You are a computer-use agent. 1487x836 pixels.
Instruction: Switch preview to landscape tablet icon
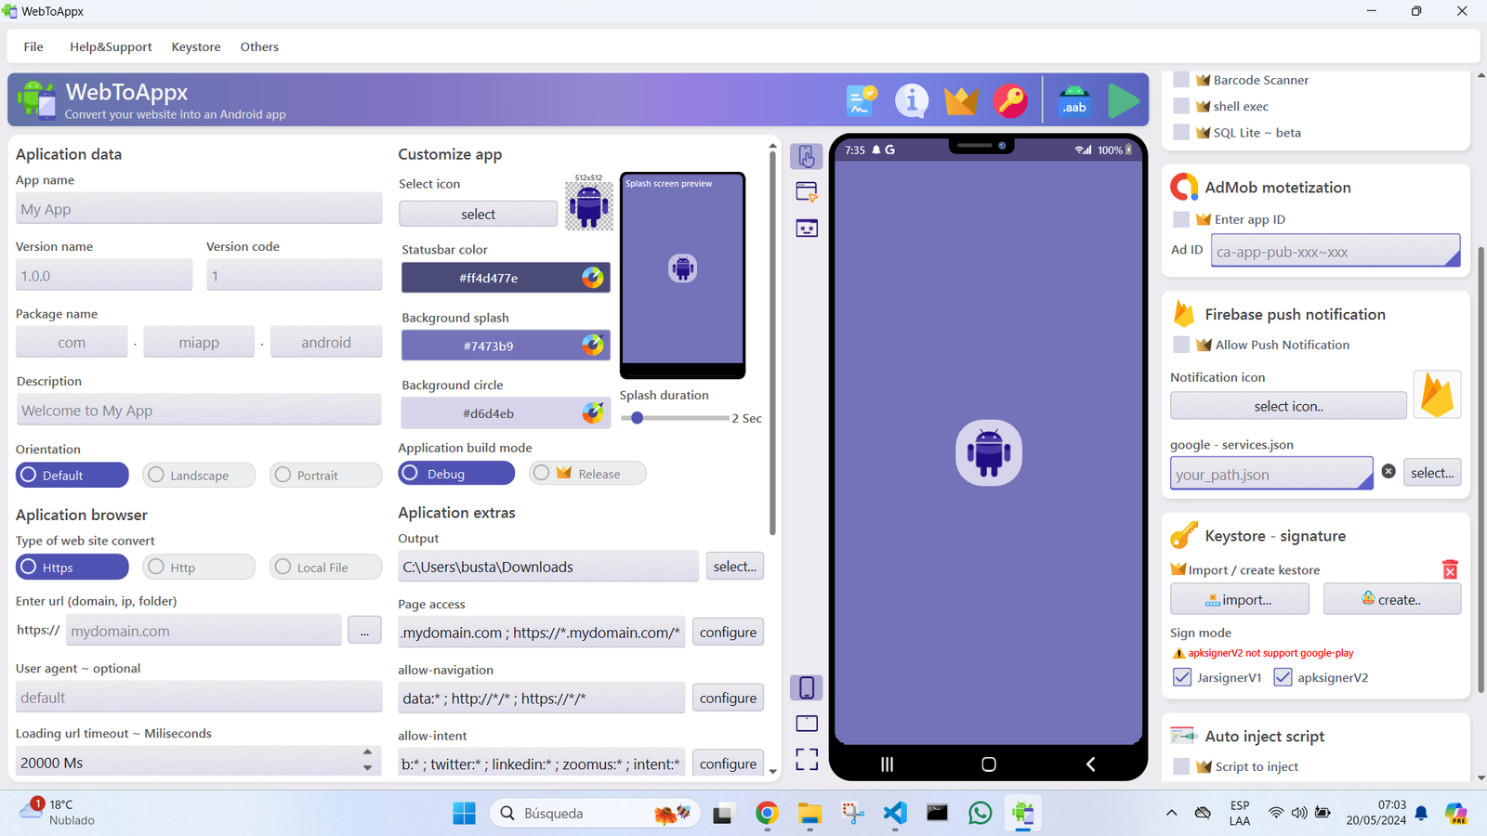pyautogui.click(x=807, y=724)
